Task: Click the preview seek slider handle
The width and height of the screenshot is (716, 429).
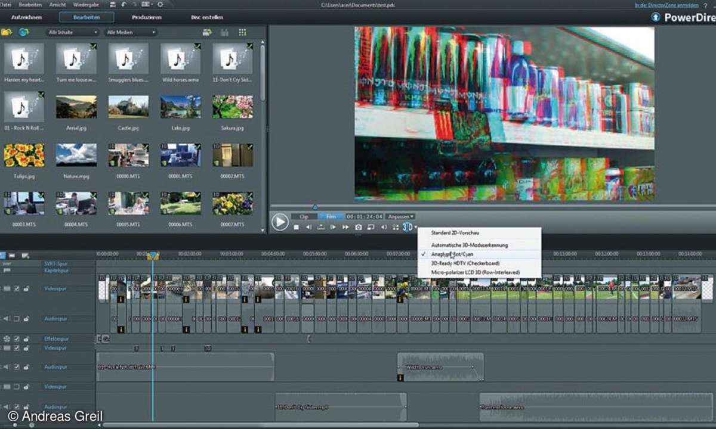Action: click(x=315, y=207)
